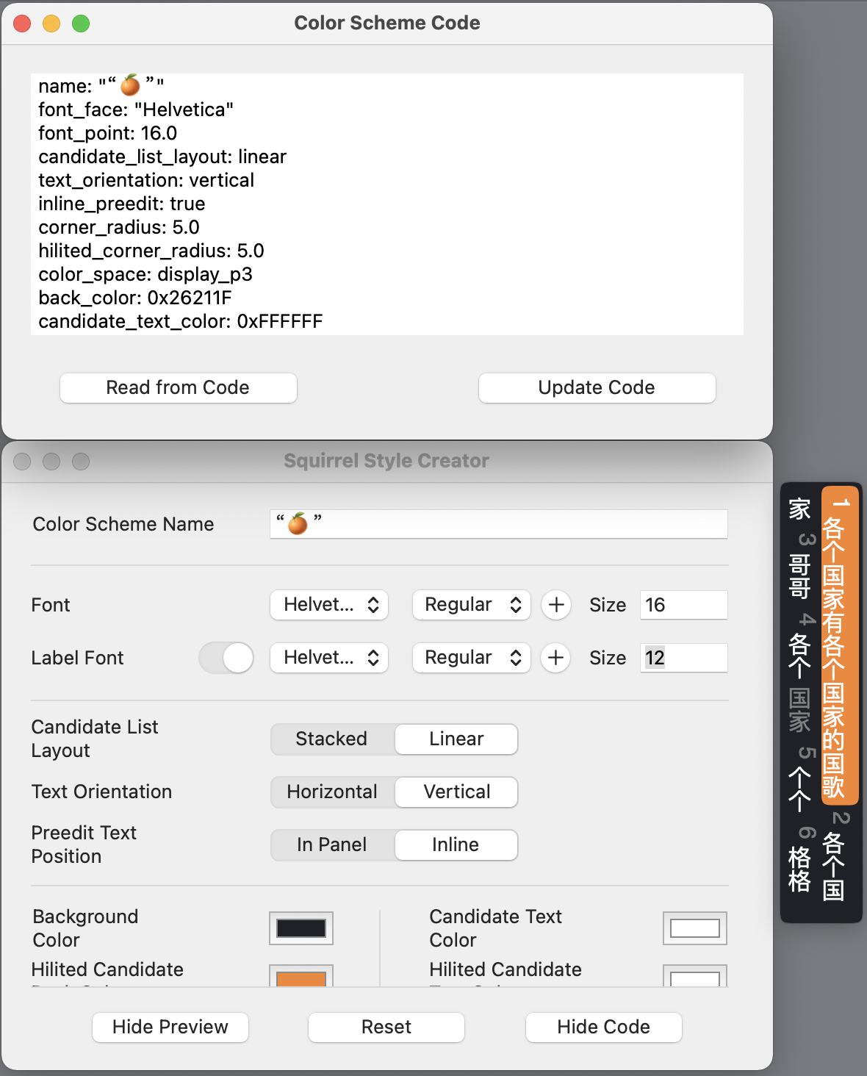Click the Color Scheme Name field
The height and width of the screenshot is (1076, 867).
point(499,524)
